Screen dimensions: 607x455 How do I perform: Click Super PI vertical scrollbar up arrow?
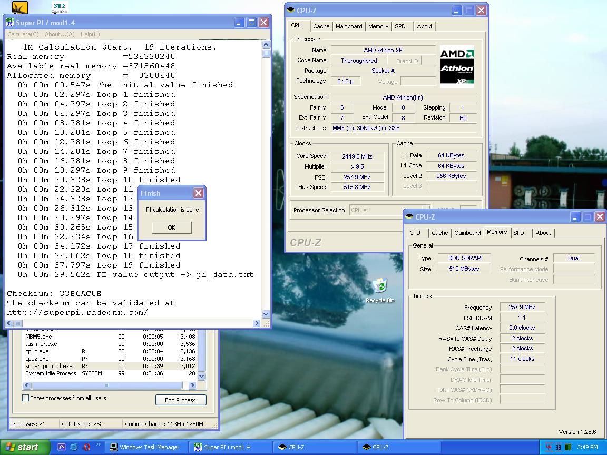pyautogui.click(x=266, y=44)
